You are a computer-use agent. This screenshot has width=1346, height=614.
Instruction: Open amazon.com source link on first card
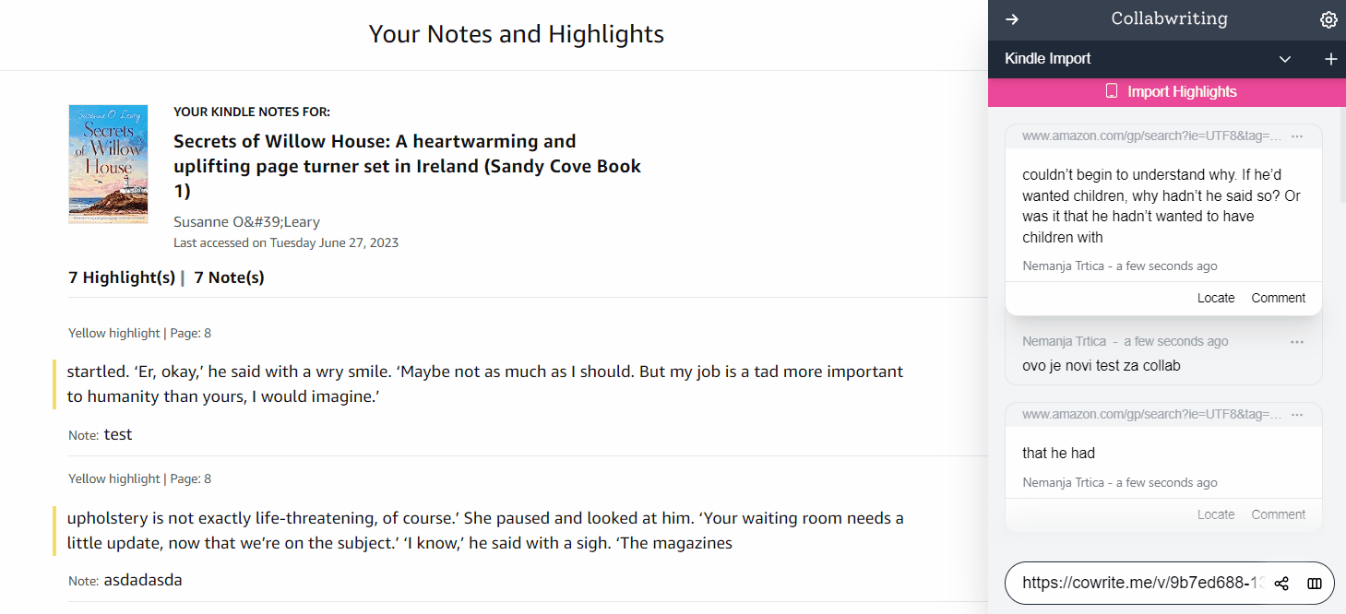[1151, 136]
